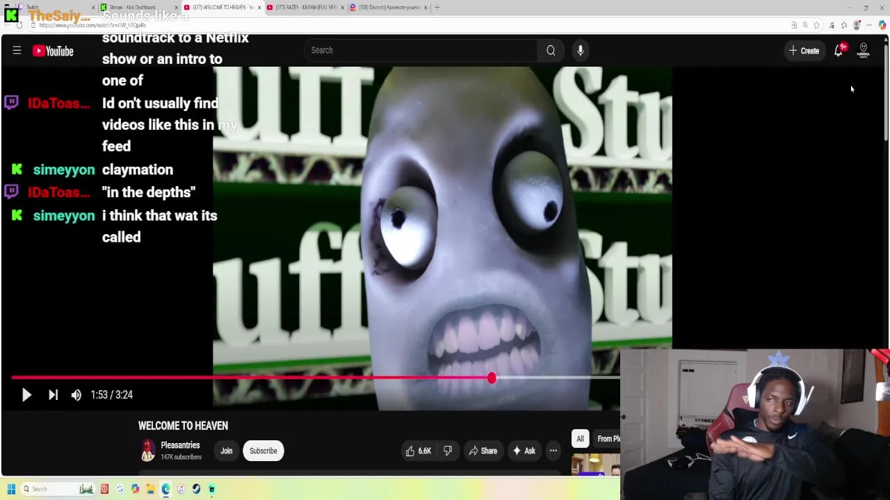The width and height of the screenshot is (890, 500).
Task: Switch to the Twitch browser tab
Action: tap(56, 7)
